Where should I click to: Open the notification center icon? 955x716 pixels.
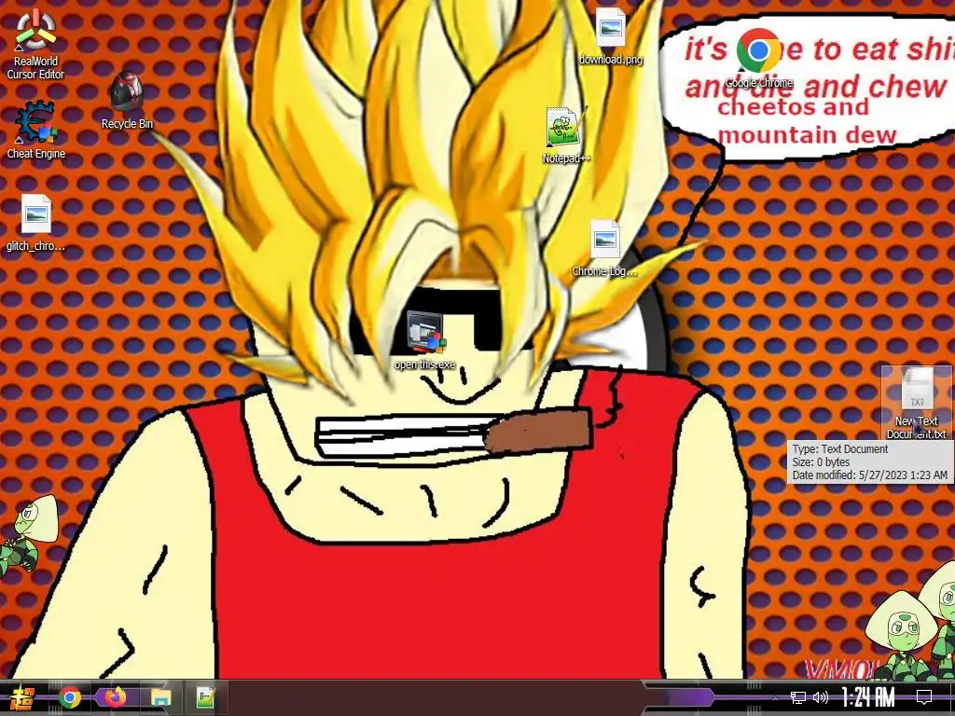(924, 697)
